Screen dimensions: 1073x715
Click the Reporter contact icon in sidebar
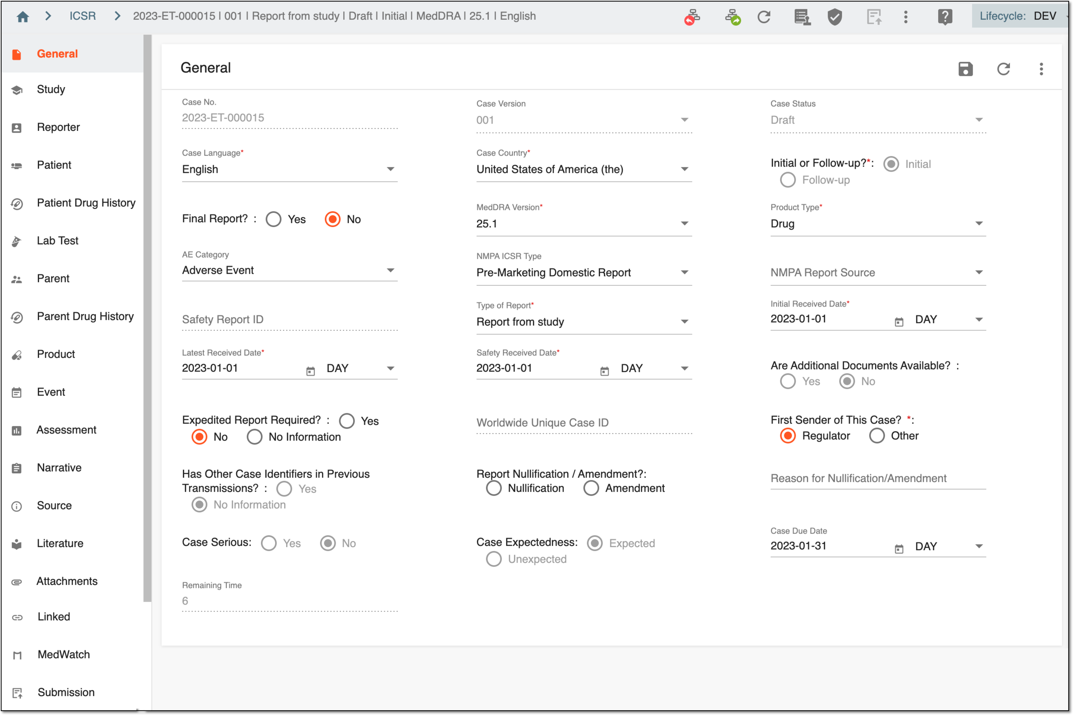[16, 128]
